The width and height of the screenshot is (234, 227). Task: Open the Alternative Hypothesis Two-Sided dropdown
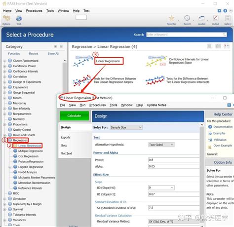coord(161,145)
